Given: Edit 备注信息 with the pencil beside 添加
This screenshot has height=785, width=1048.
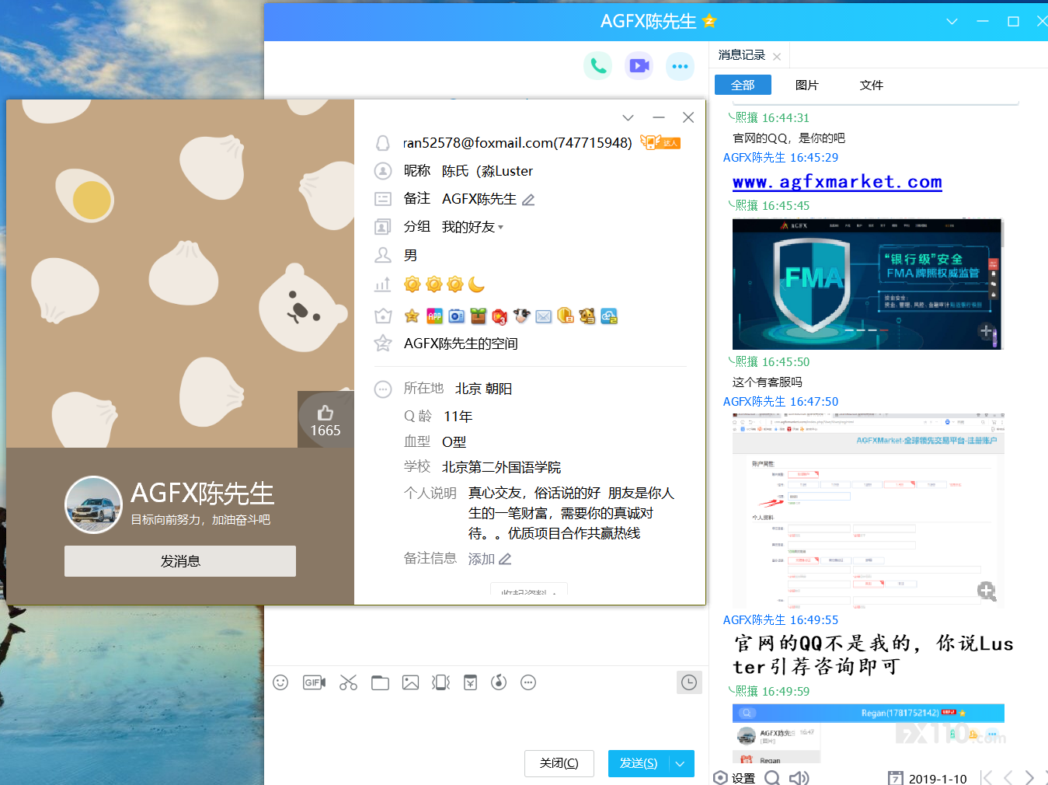Looking at the screenshot, I should 505,559.
